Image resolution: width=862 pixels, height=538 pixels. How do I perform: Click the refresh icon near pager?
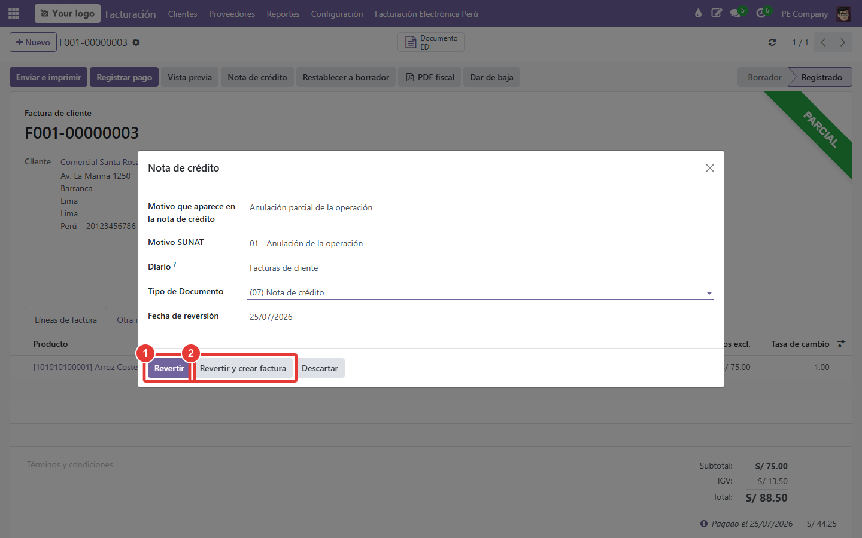tap(772, 42)
